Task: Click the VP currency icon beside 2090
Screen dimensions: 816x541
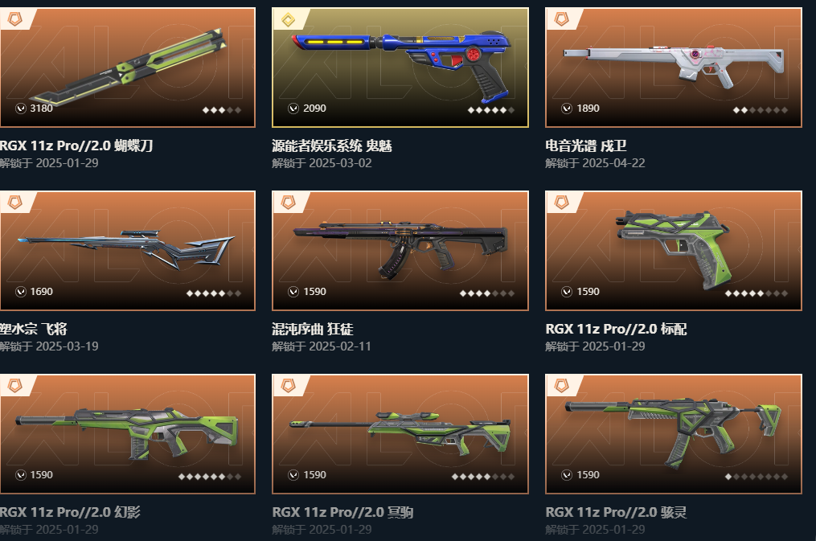Action: click(x=293, y=109)
